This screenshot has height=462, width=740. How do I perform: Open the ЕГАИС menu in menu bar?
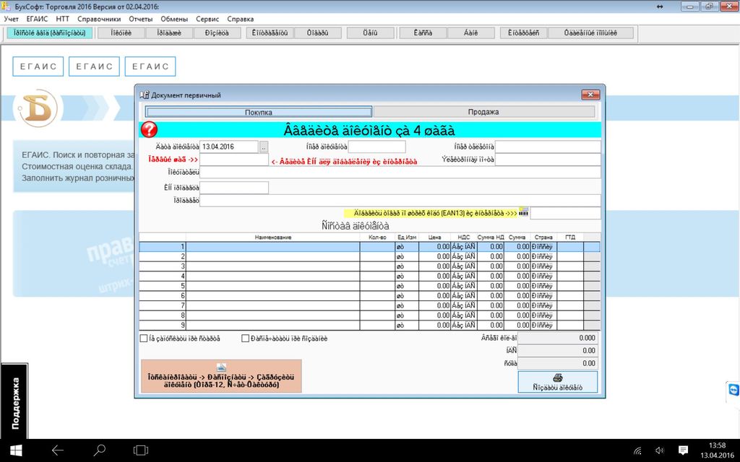coord(37,18)
